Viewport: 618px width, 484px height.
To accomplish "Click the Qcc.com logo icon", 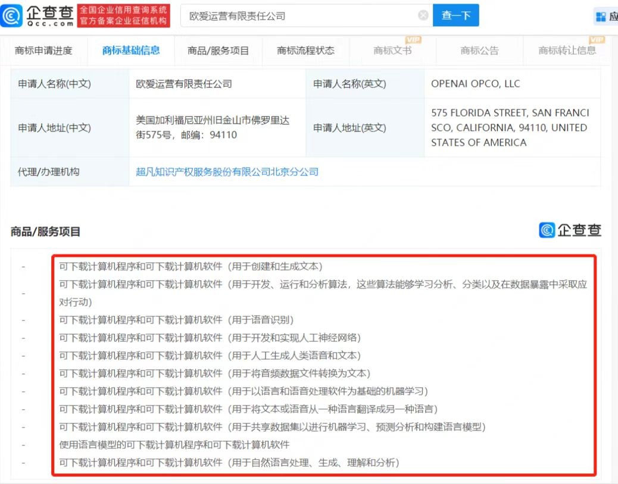I will 11,15.
